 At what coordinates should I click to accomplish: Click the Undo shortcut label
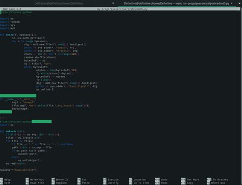coord(164,179)
